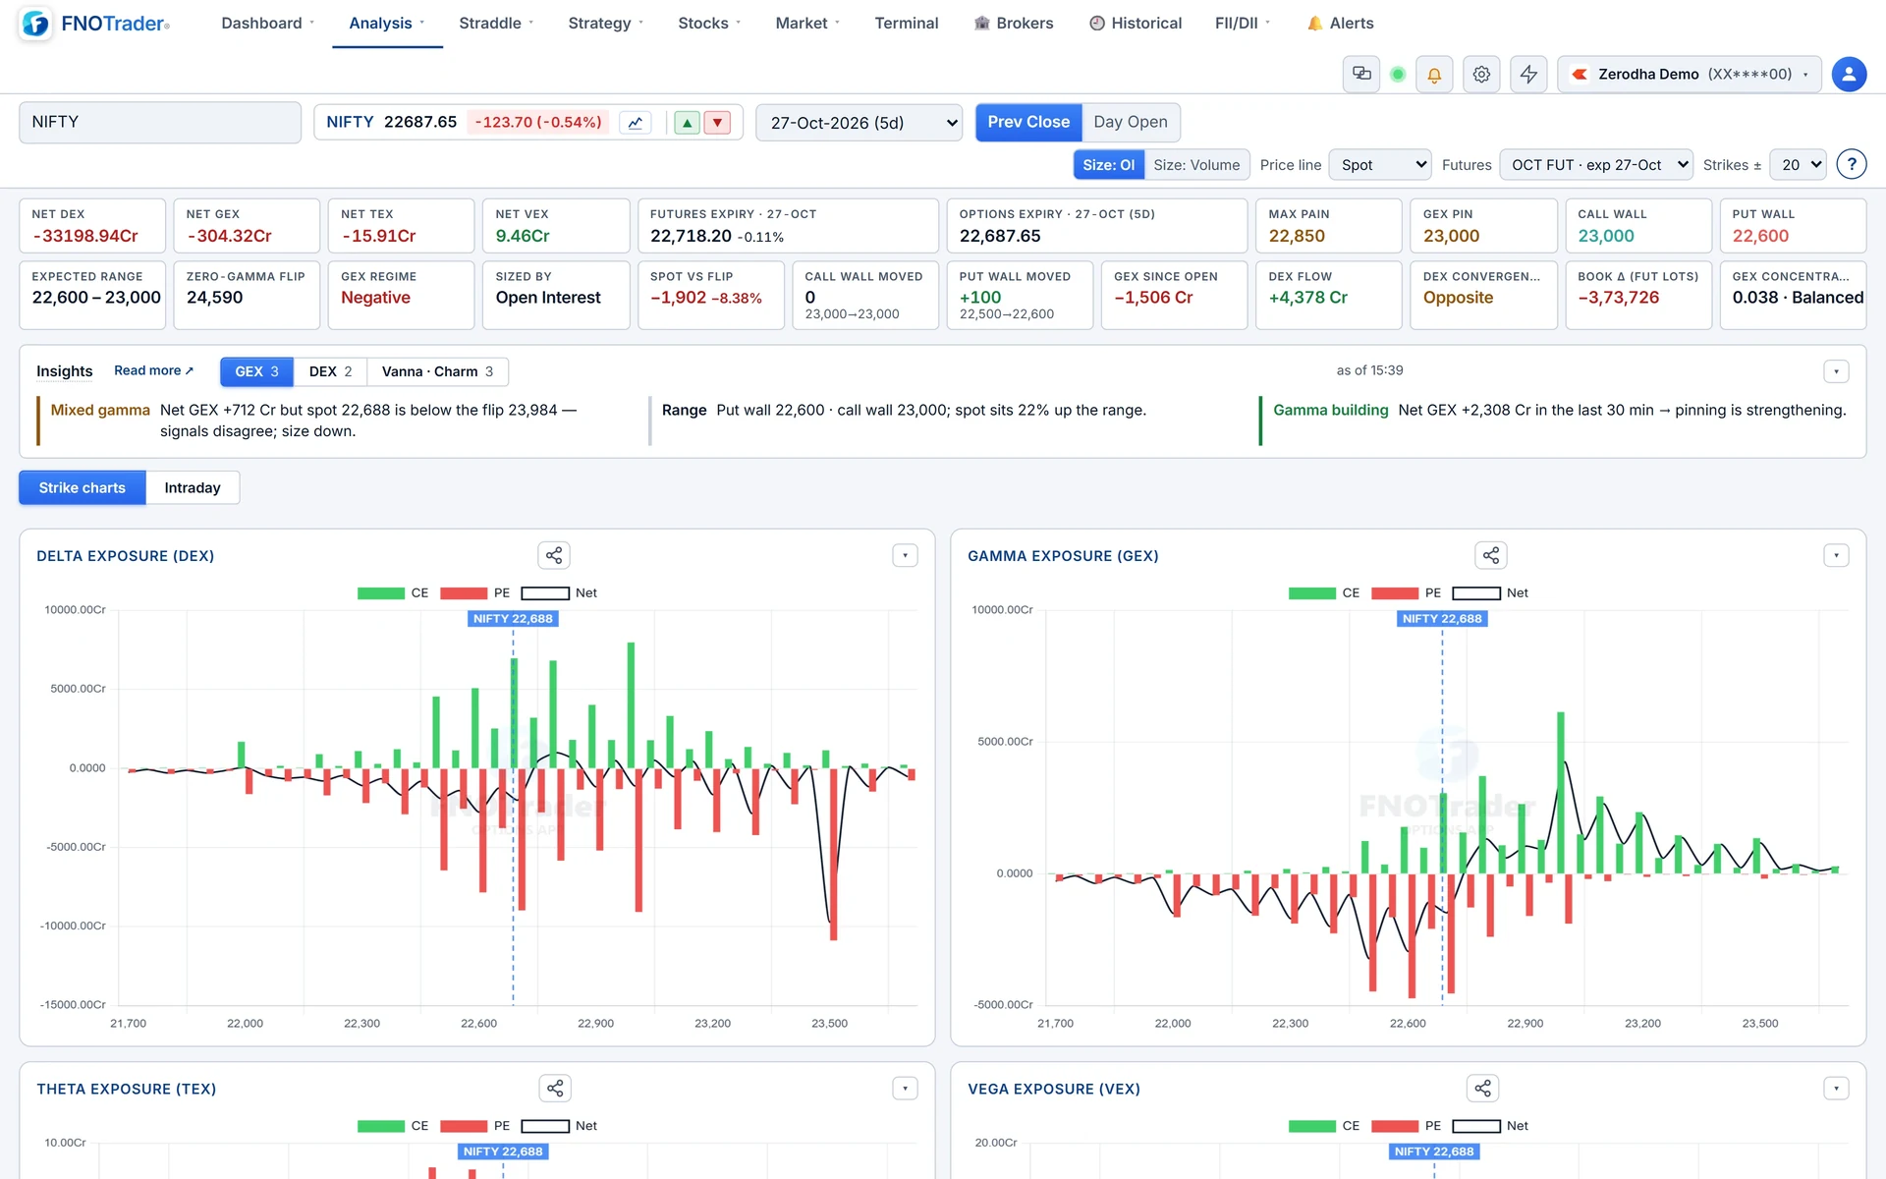Share the Gamma Exposure chart

1491,555
